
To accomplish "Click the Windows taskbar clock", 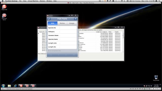I will click(156, 86).
